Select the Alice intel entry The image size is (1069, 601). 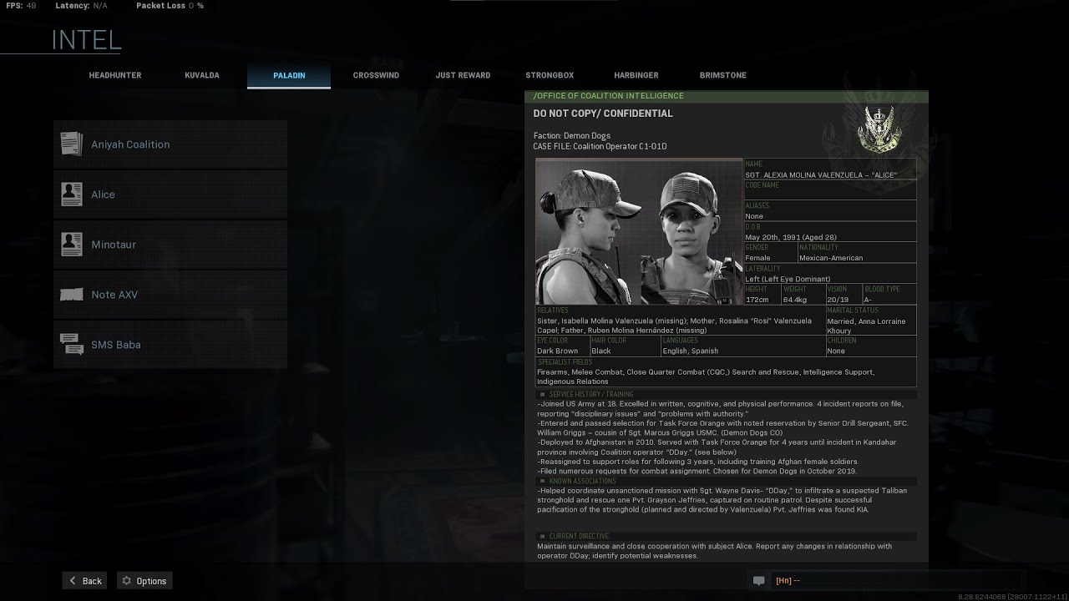(170, 194)
